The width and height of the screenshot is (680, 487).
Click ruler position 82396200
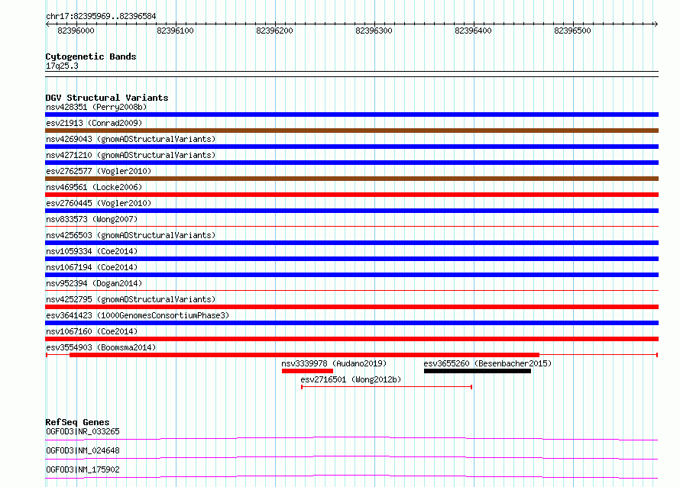point(274,31)
